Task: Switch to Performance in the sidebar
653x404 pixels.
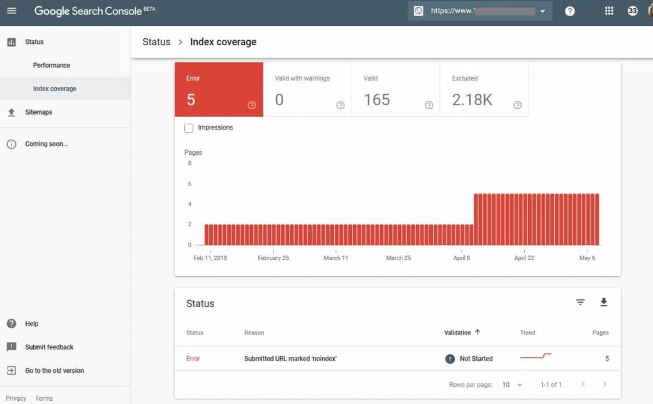Action: pyautogui.click(x=51, y=65)
